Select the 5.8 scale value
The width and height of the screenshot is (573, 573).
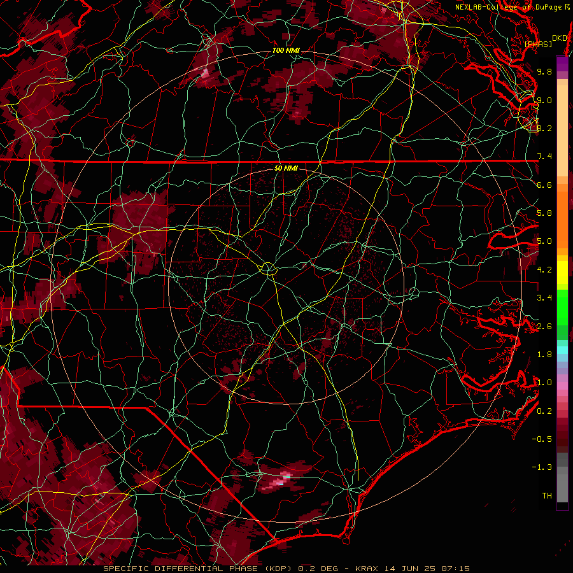(544, 213)
